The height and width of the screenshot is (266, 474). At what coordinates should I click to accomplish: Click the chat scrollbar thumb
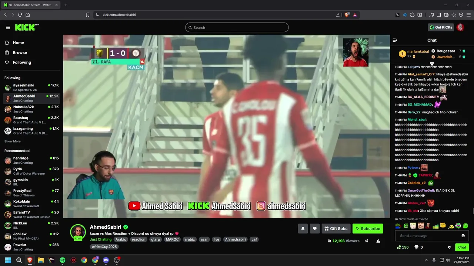[473, 211]
